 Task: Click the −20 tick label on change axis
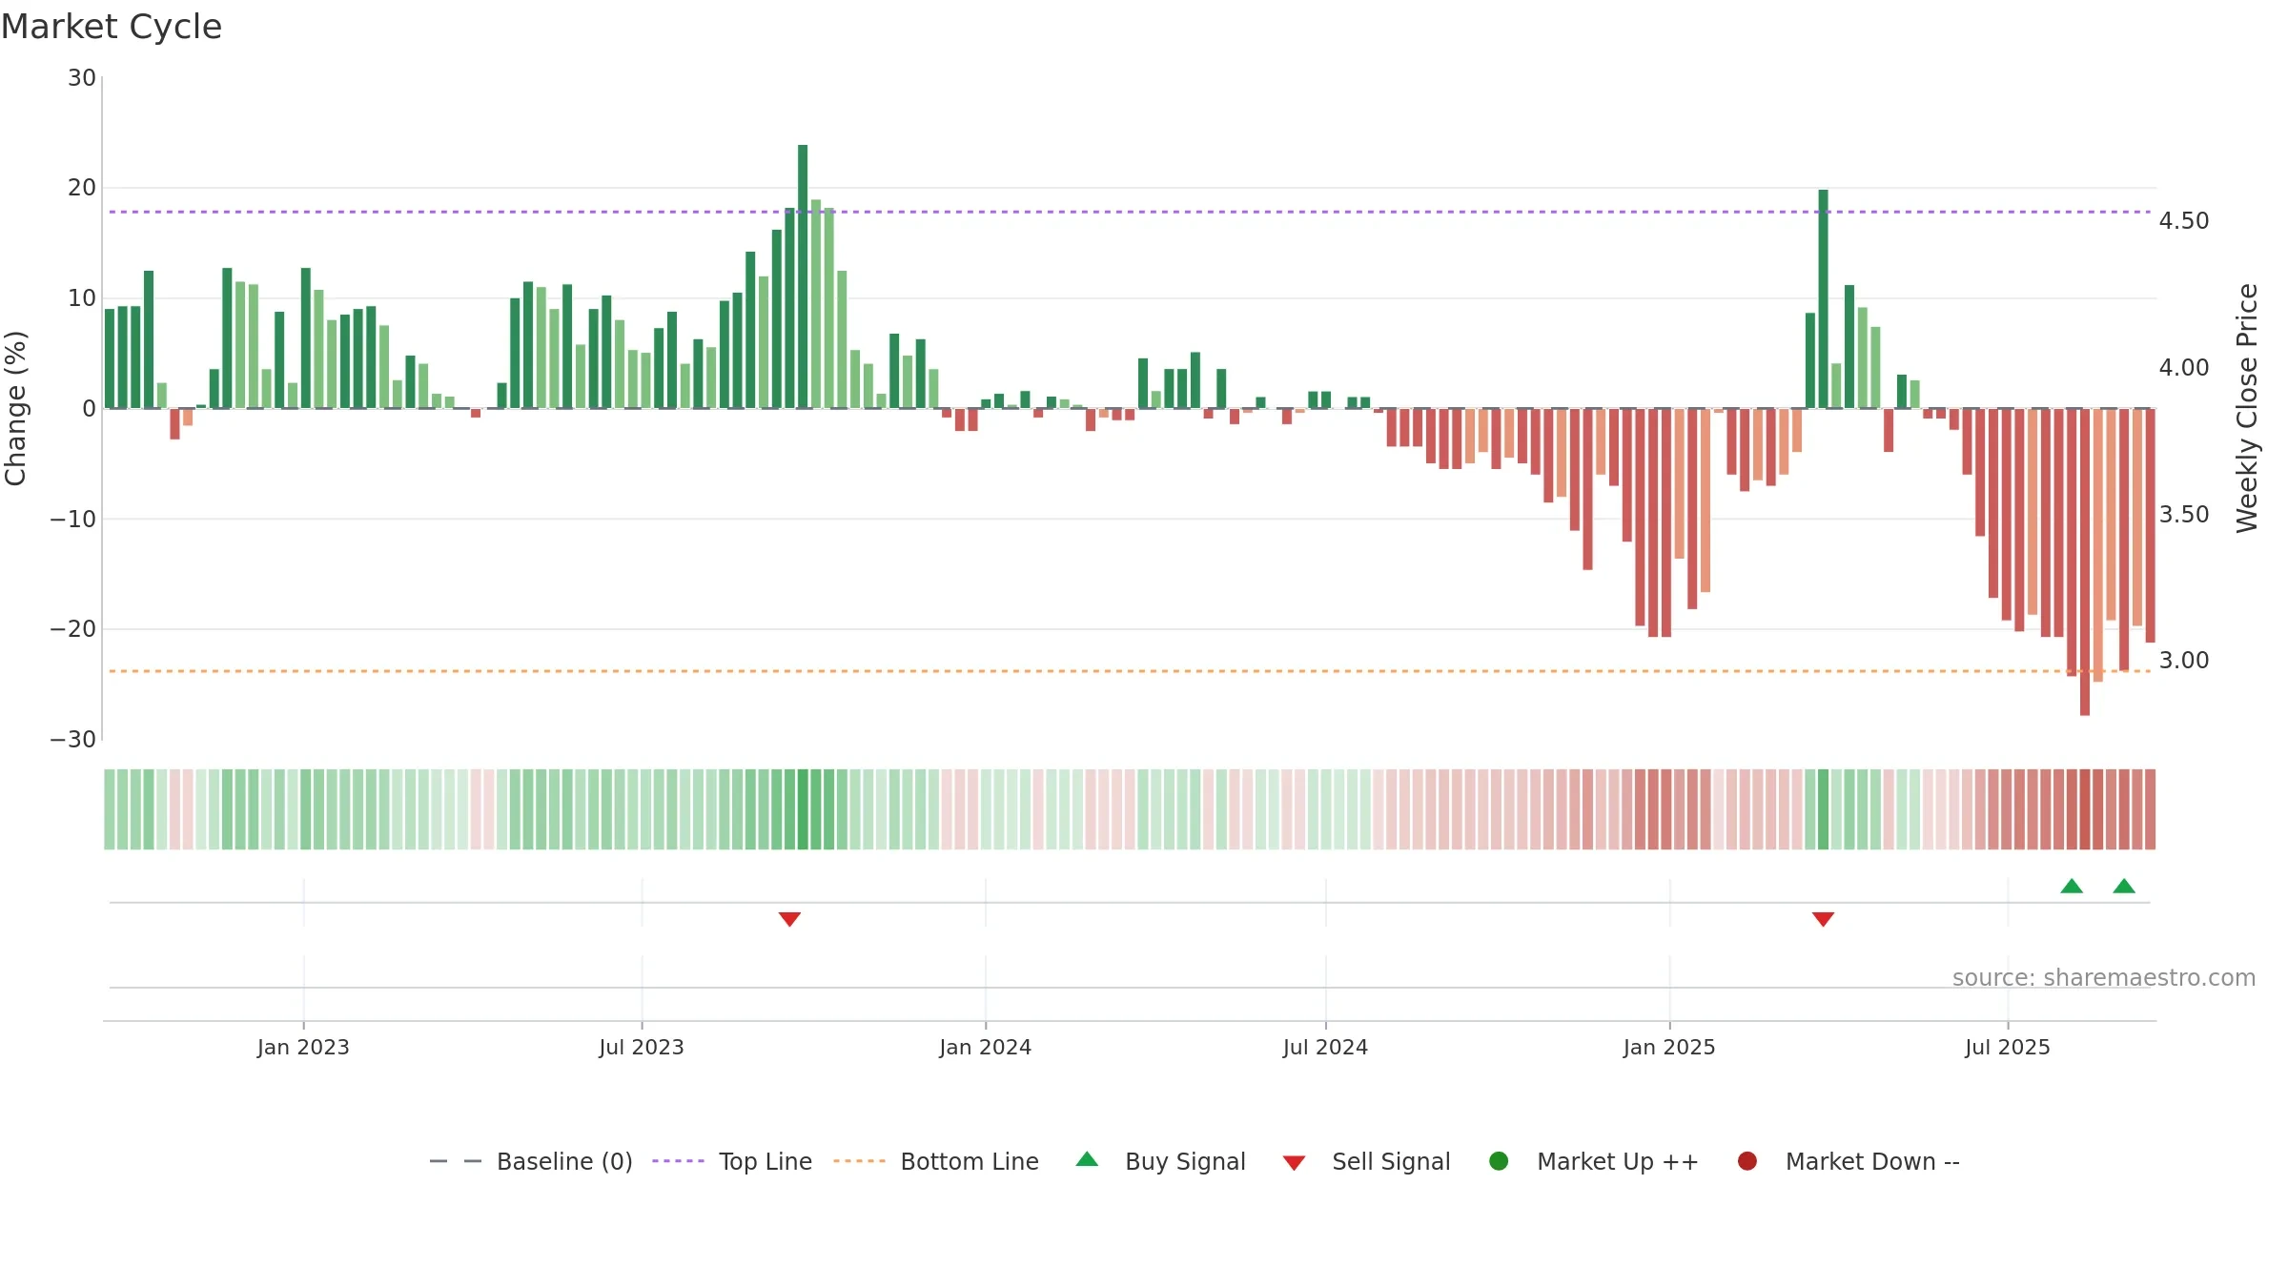coord(73,629)
